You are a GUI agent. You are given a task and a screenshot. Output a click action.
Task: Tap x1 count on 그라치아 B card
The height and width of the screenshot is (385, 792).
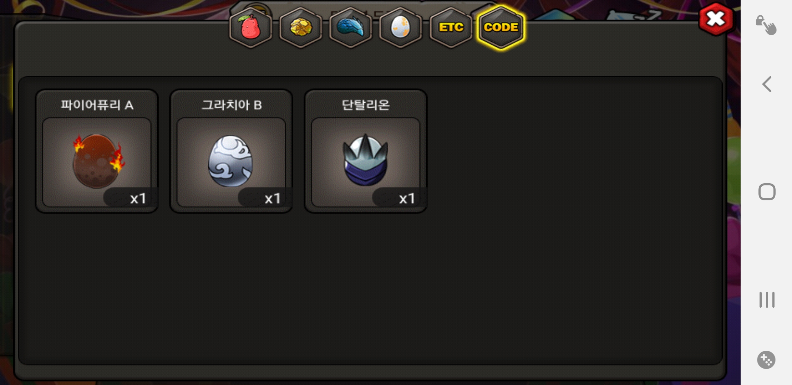tap(272, 199)
